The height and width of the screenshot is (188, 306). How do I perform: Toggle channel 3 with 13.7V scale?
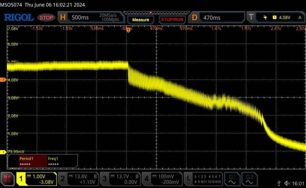120,178
